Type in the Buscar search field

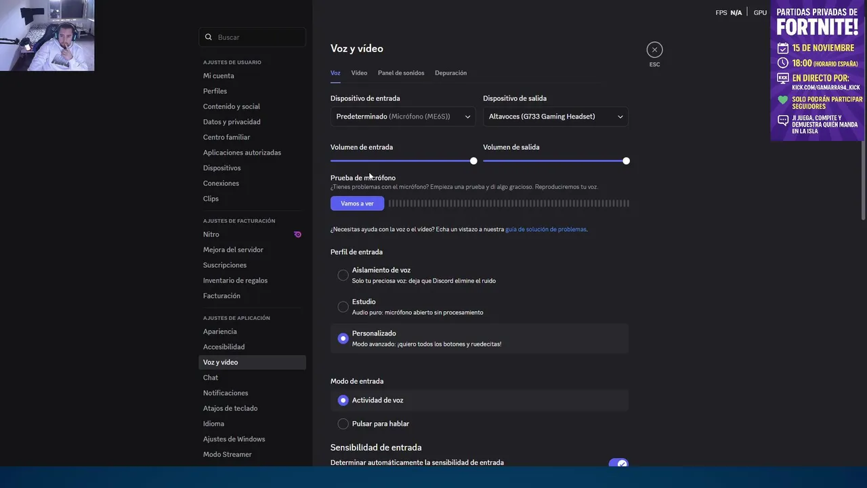(257, 37)
